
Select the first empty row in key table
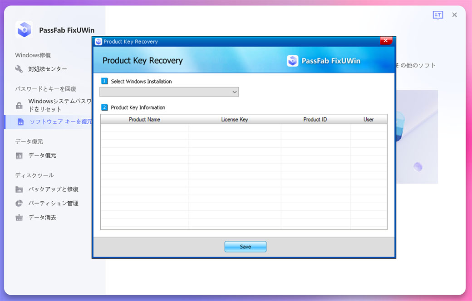[x=243, y=128]
